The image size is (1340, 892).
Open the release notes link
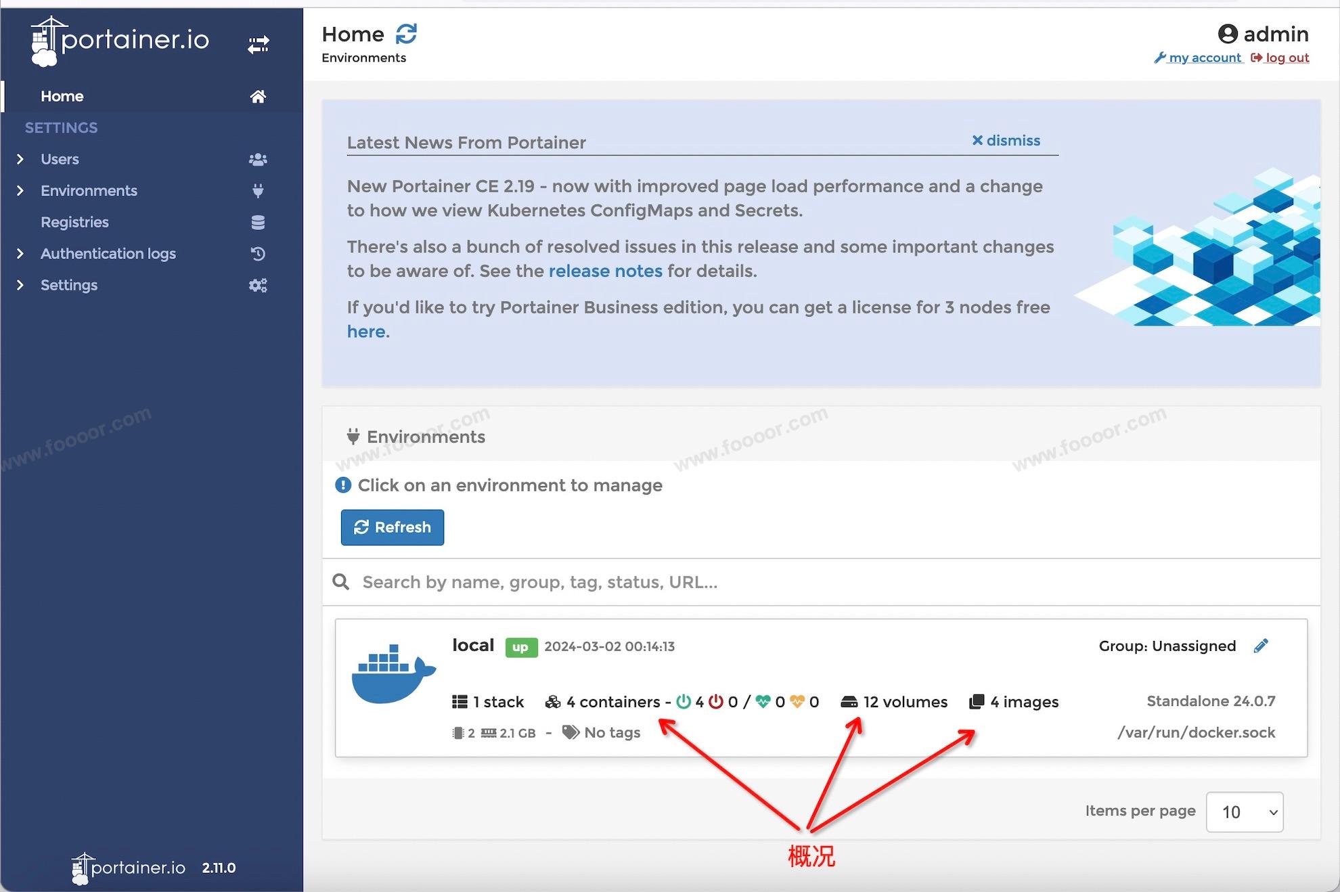[x=605, y=271]
